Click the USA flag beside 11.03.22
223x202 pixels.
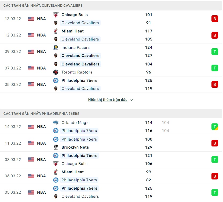[31, 143]
